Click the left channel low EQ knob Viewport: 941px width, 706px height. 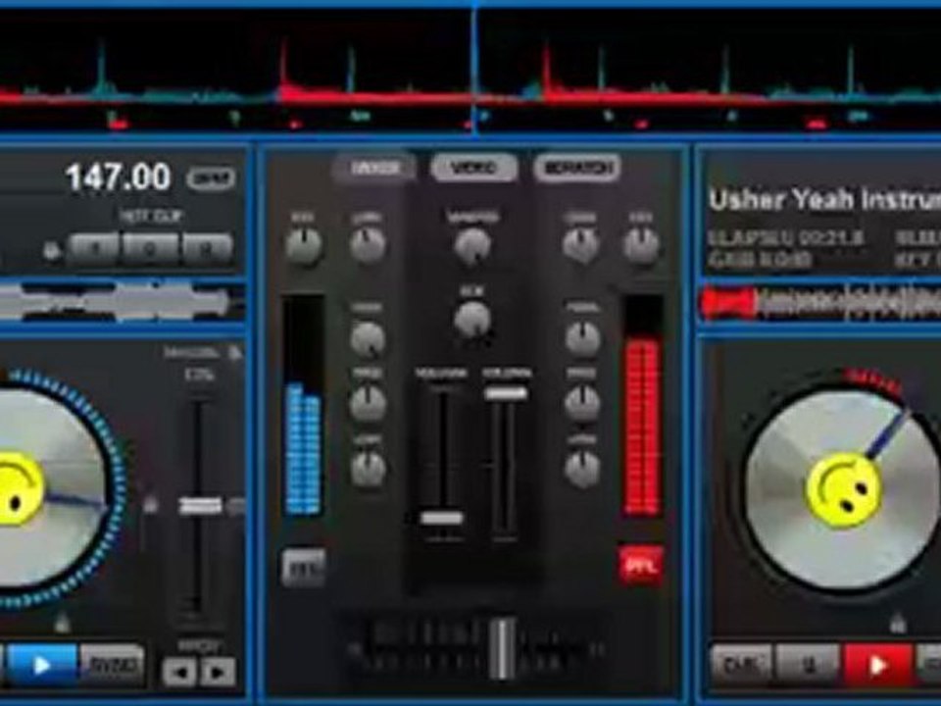tap(368, 469)
